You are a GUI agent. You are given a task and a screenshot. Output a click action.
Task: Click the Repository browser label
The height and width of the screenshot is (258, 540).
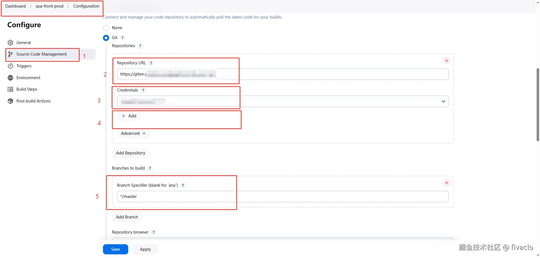point(130,232)
